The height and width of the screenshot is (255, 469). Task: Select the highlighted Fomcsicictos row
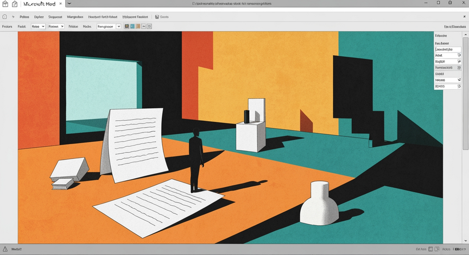coord(448,68)
